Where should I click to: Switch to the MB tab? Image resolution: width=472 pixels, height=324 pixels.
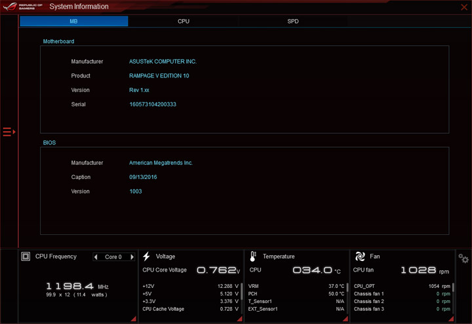click(x=73, y=21)
